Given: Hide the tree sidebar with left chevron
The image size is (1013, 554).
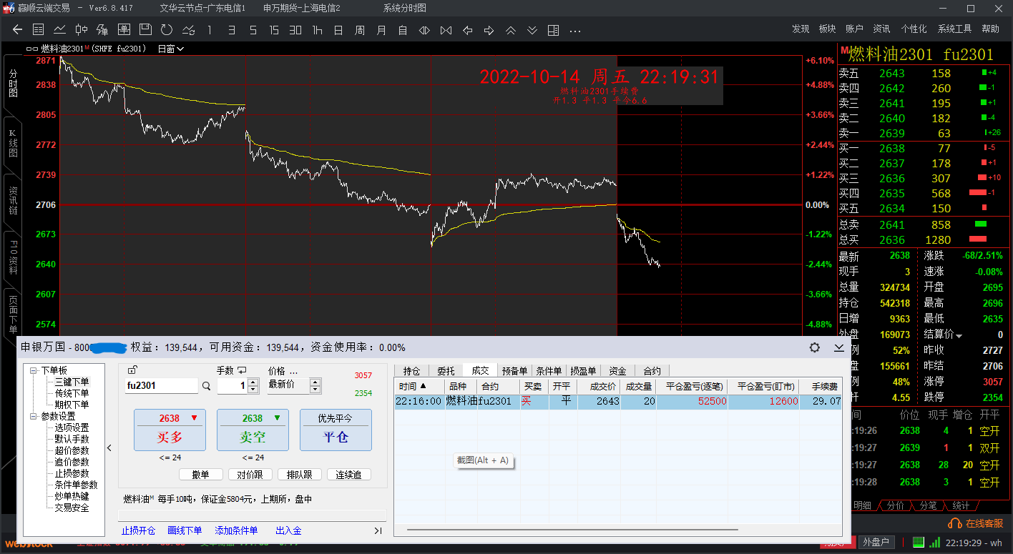Looking at the screenshot, I should [x=109, y=448].
